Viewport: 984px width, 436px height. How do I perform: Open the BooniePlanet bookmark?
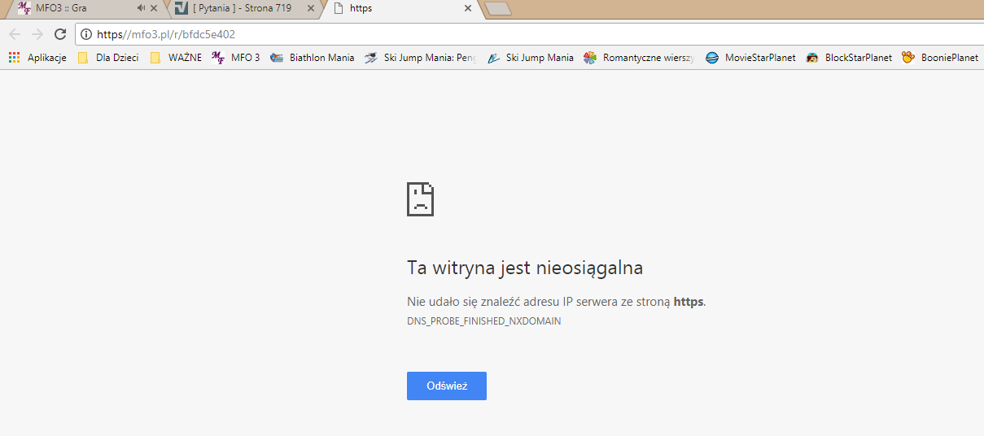click(x=941, y=58)
